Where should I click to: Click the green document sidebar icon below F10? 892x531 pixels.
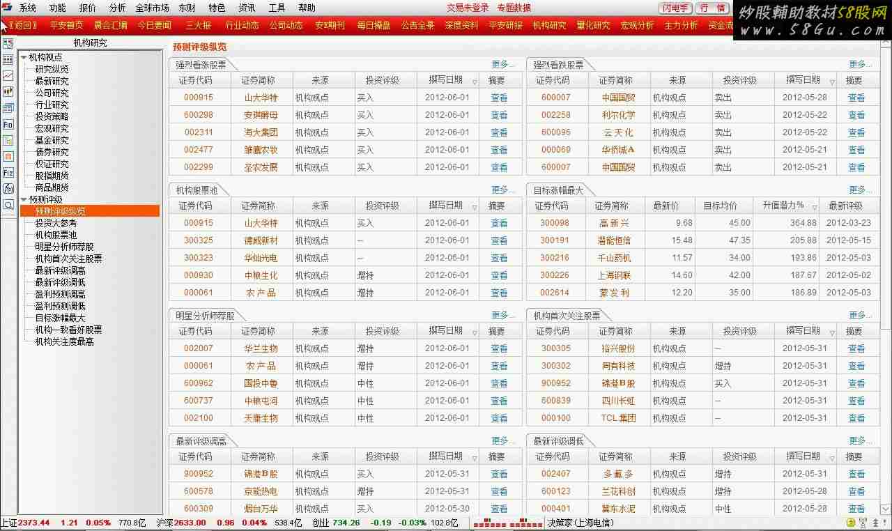(8, 140)
